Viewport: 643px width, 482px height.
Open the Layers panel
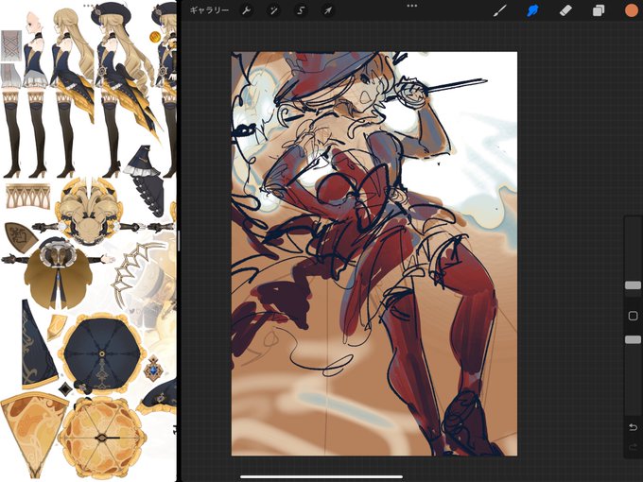(599, 10)
